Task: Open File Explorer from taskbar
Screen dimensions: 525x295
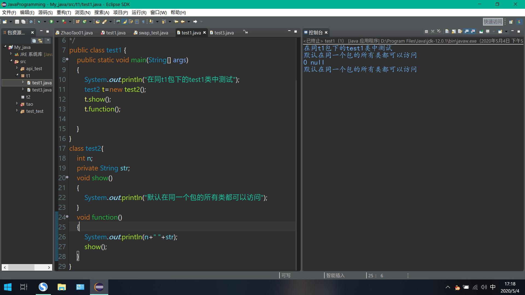Action: pyautogui.click(x=62, y=287)
